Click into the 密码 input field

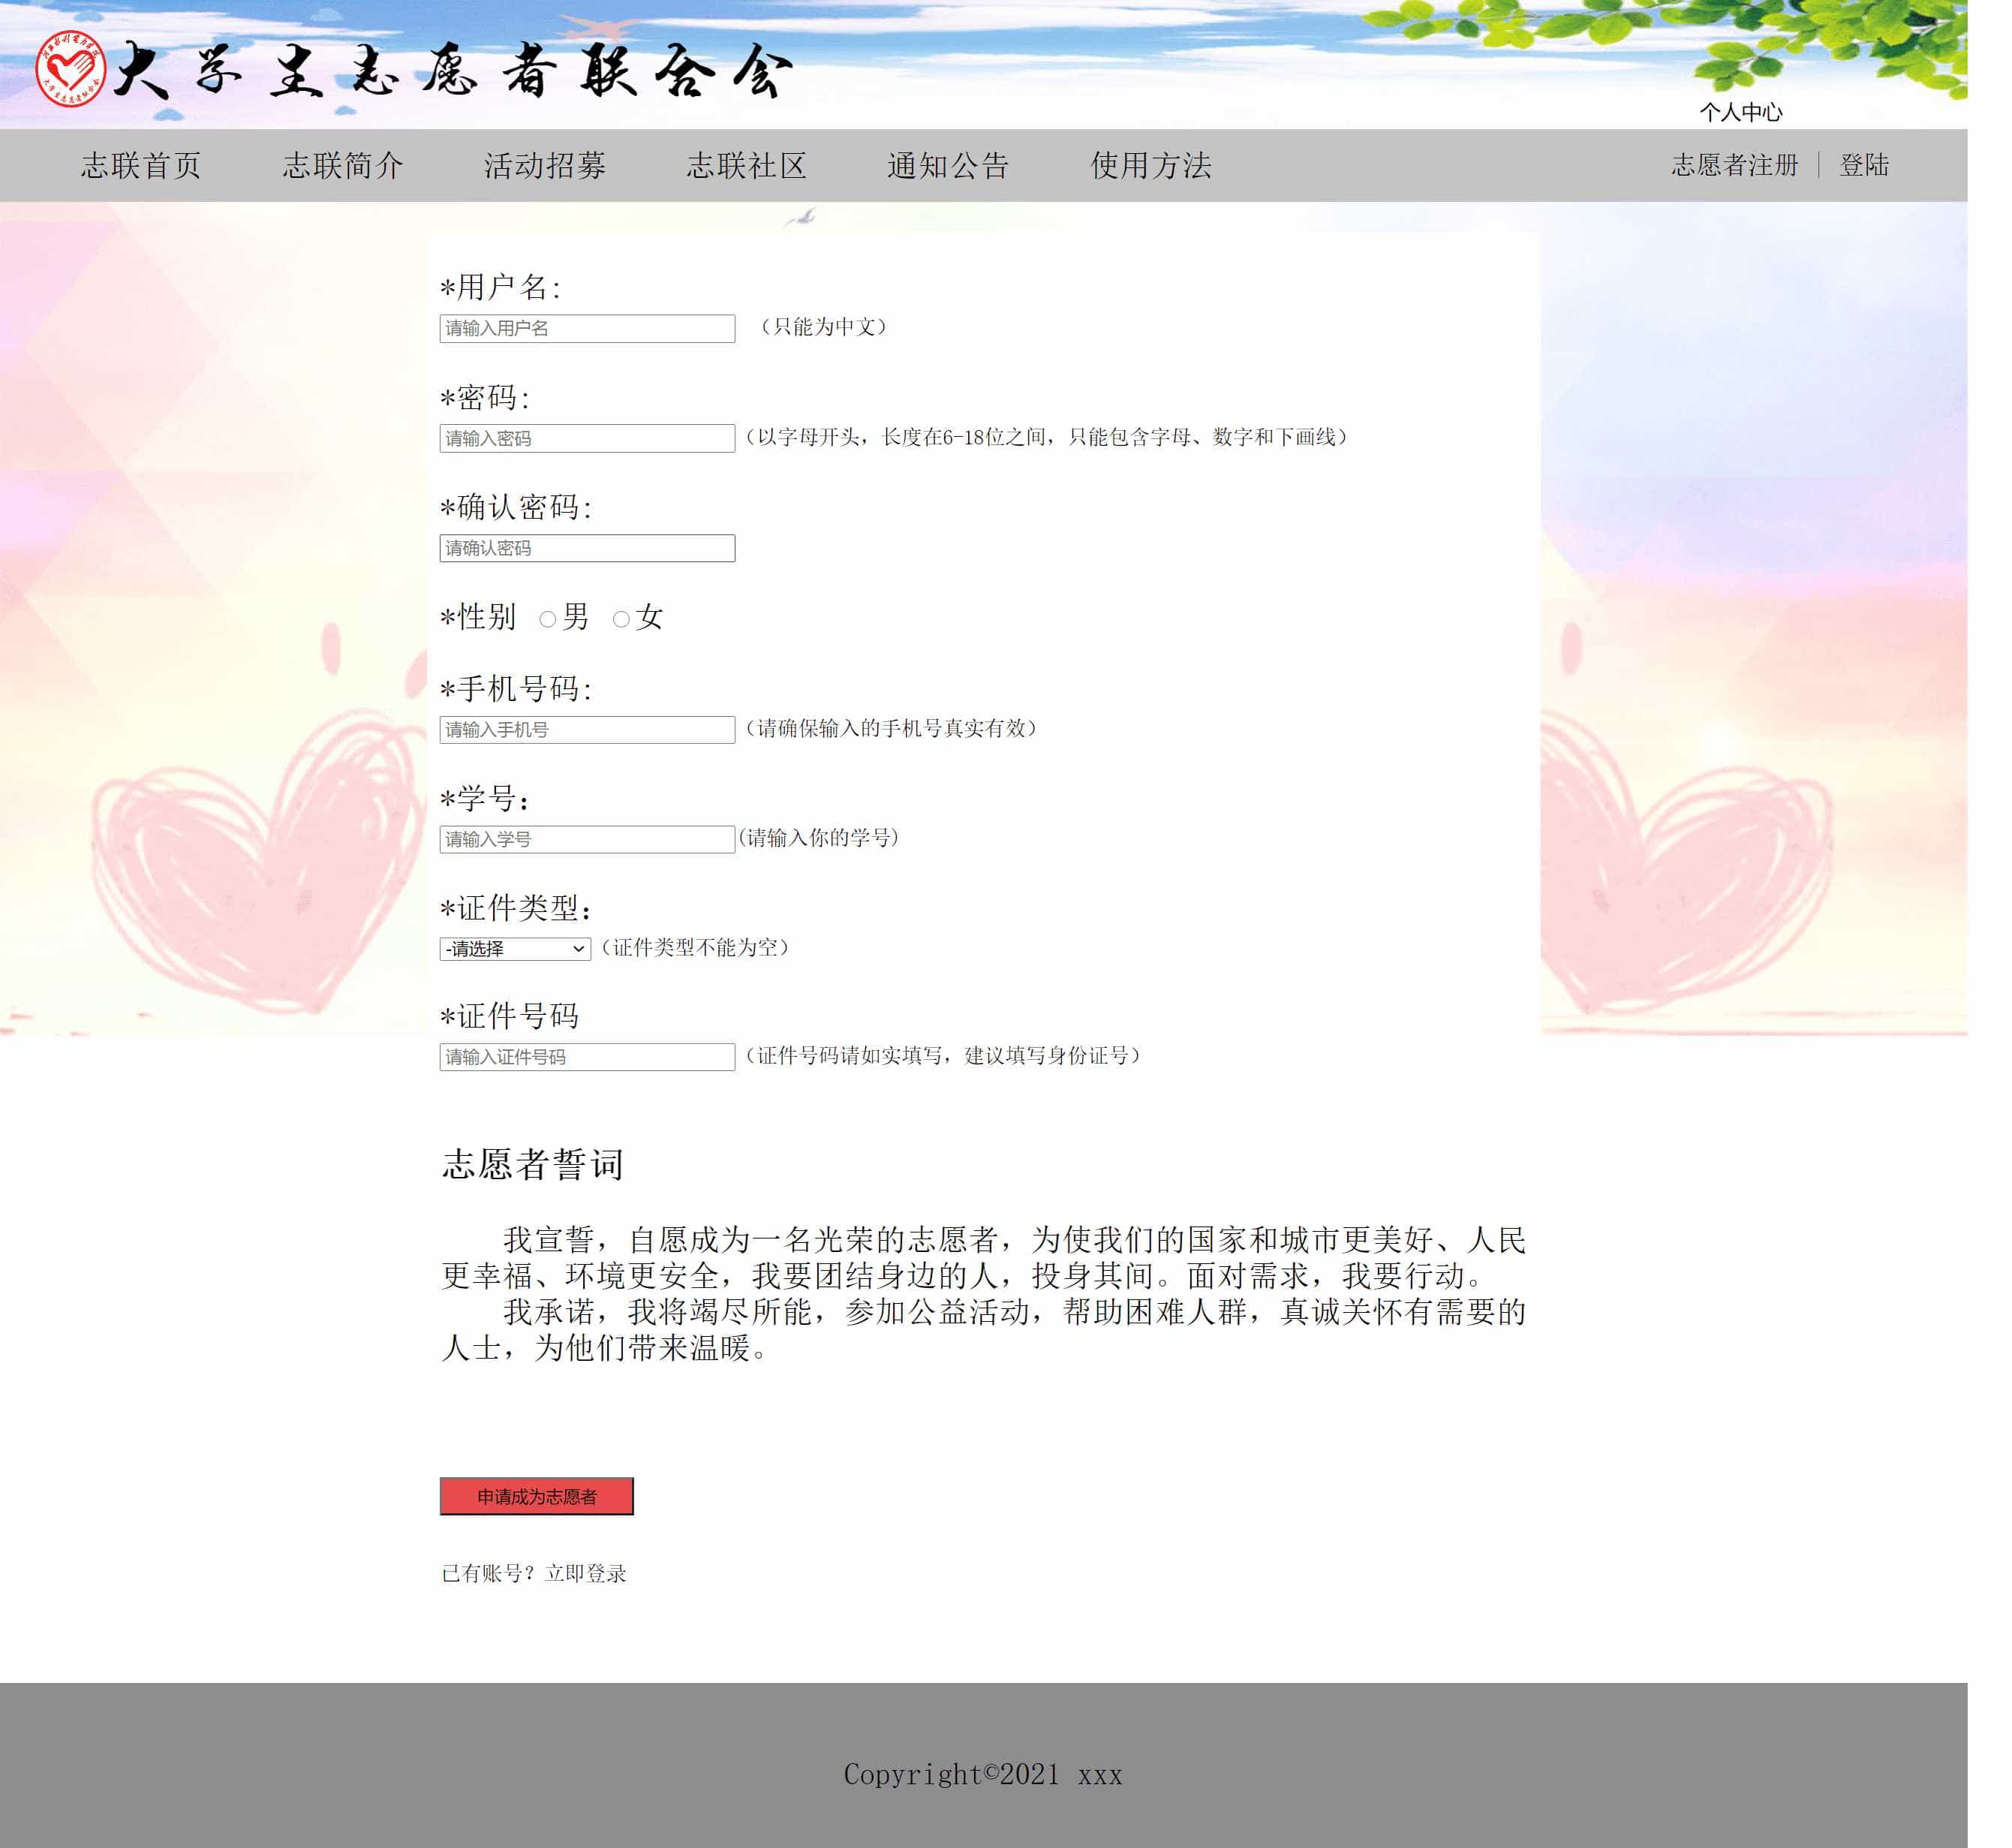[587, 438]
